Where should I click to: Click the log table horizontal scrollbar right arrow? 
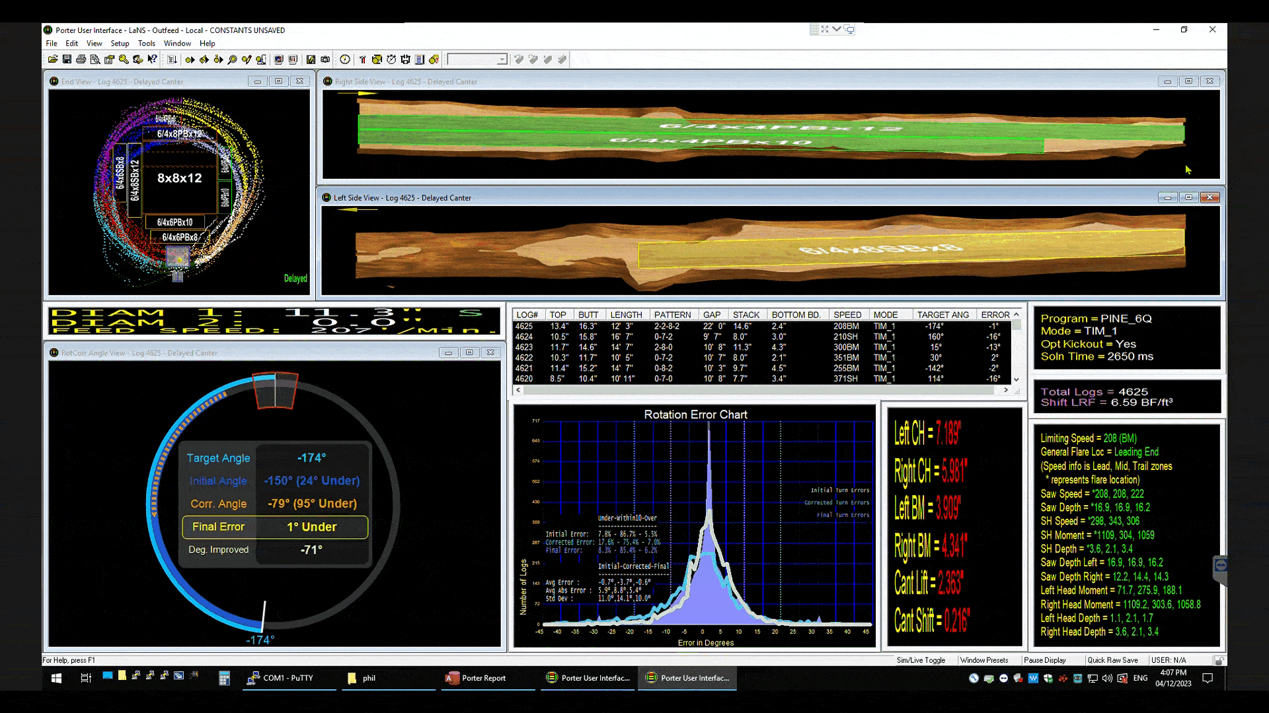tap(1006, 390)
